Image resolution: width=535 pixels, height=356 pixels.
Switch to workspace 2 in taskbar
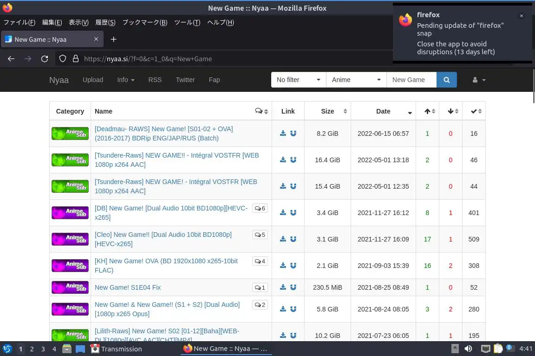(32, 349)
